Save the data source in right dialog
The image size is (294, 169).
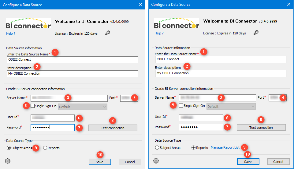coord(248,161)
